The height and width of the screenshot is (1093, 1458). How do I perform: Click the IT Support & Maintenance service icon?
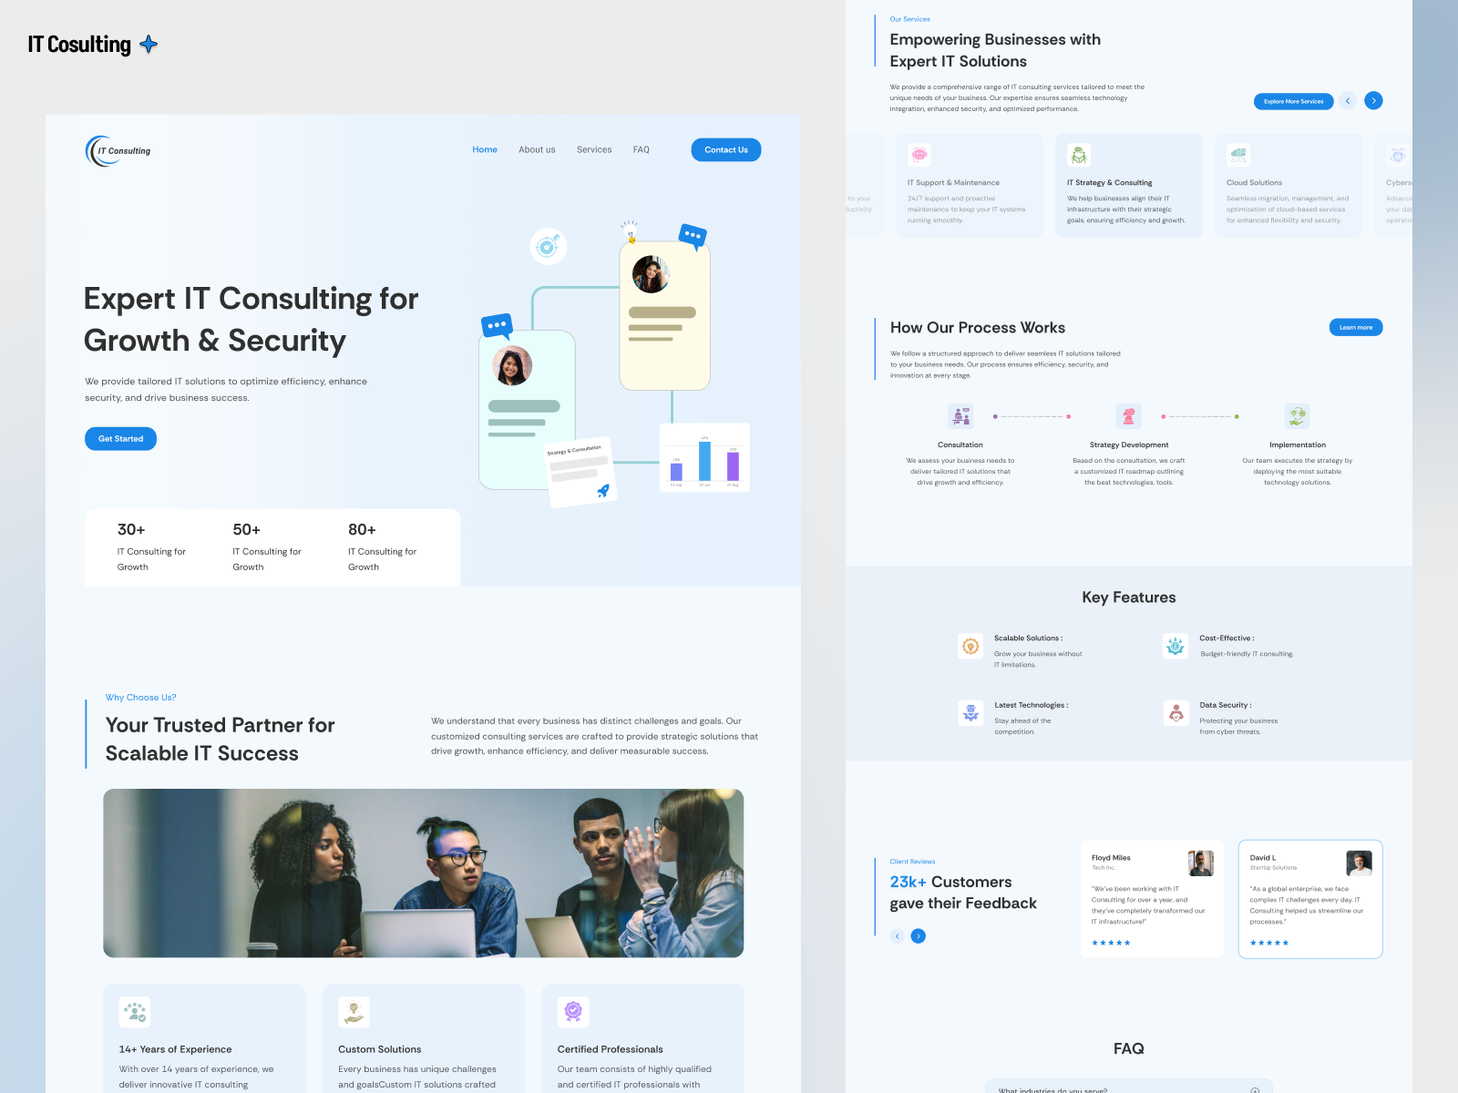tap(919, 156)
